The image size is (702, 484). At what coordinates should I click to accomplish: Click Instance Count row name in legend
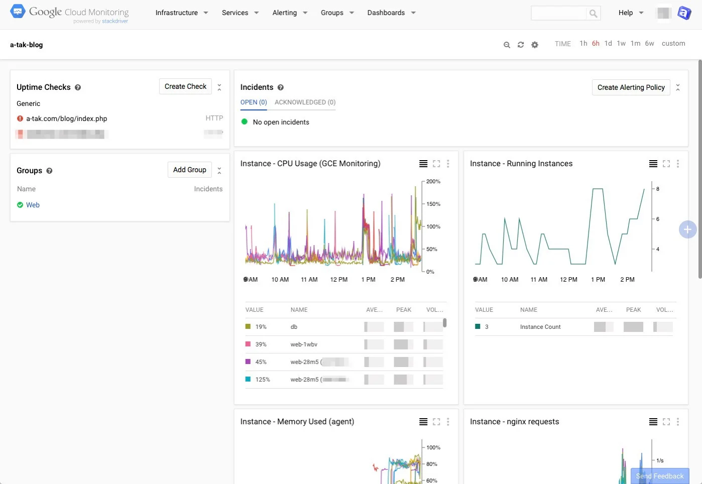(540, 327)
